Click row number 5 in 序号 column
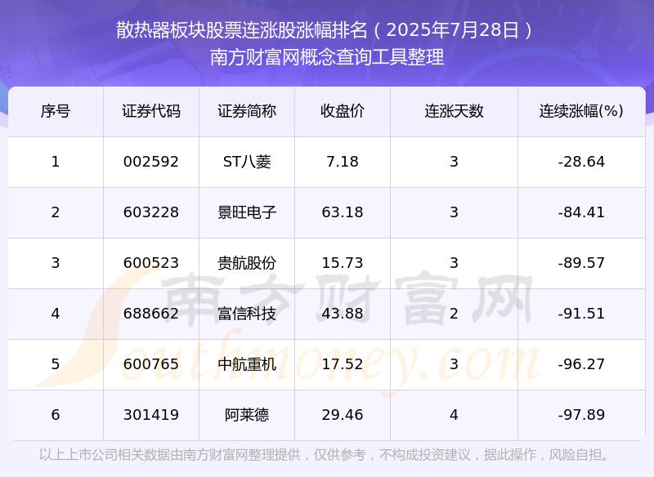Image resolution: width=654 pixels, height=477 pixels. click(56, 364)
